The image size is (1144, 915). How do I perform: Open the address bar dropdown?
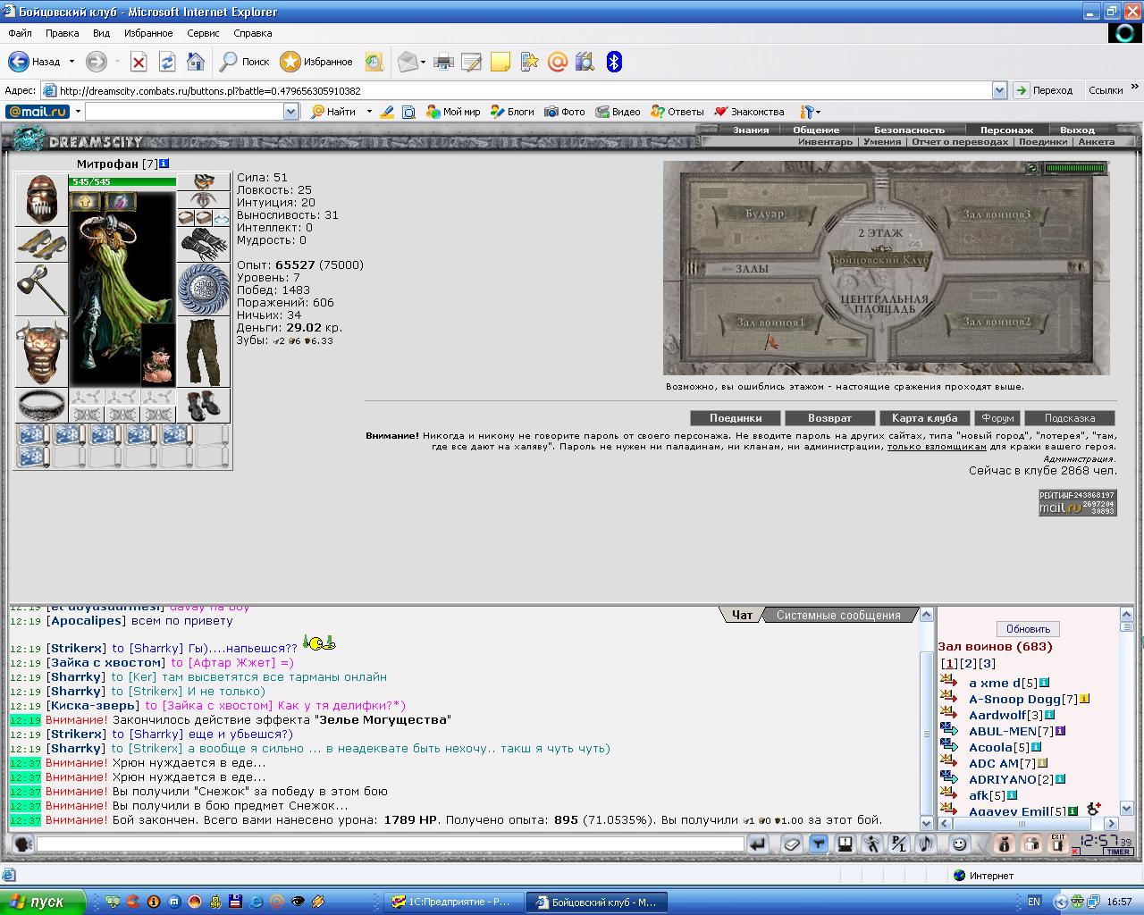tap(999, 90)
